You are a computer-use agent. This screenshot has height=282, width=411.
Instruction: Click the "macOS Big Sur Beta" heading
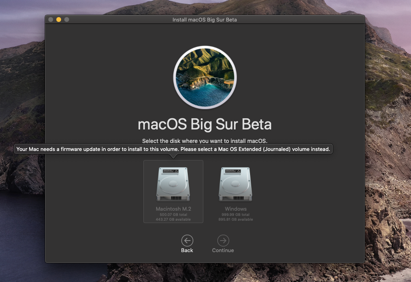[205, 124]
